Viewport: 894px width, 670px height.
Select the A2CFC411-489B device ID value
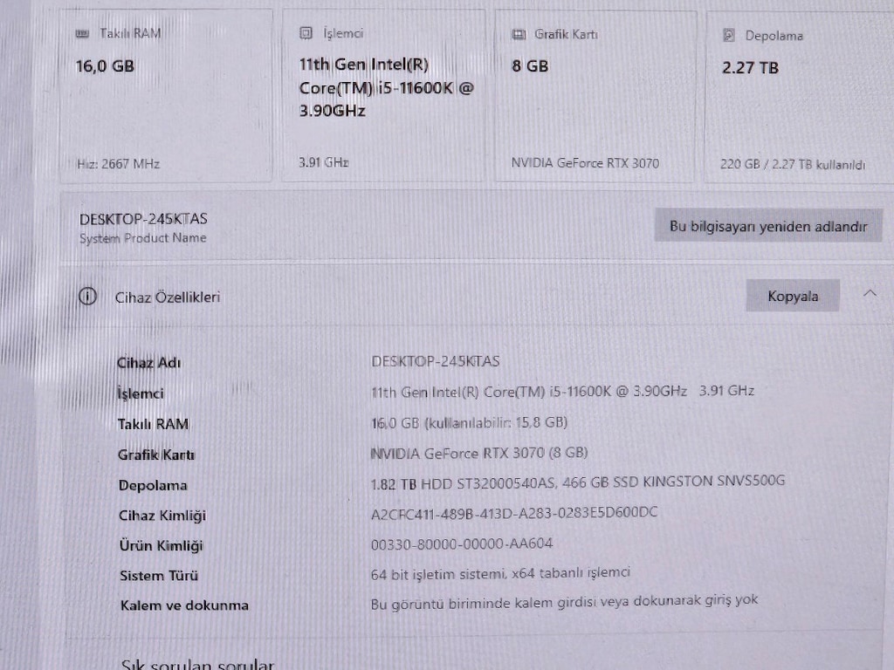tap(513, 513)
